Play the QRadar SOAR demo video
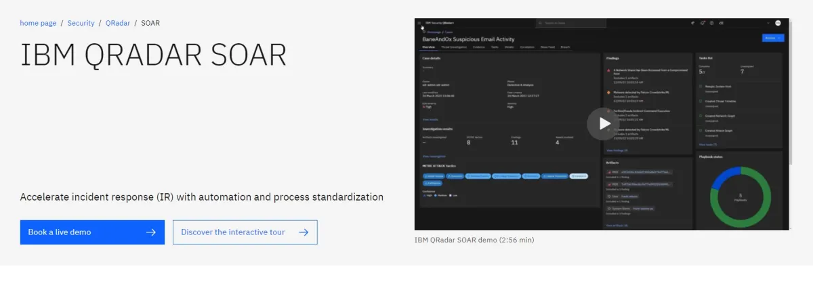 (602, 124)
